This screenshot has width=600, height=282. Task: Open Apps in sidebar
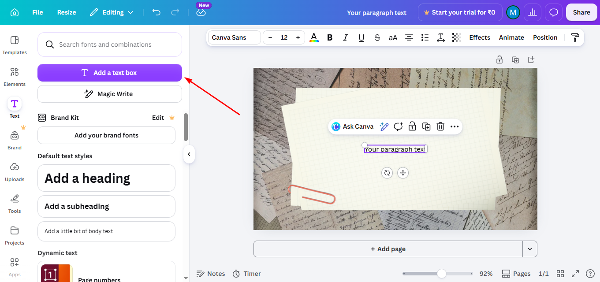click(x=15, y=267)
